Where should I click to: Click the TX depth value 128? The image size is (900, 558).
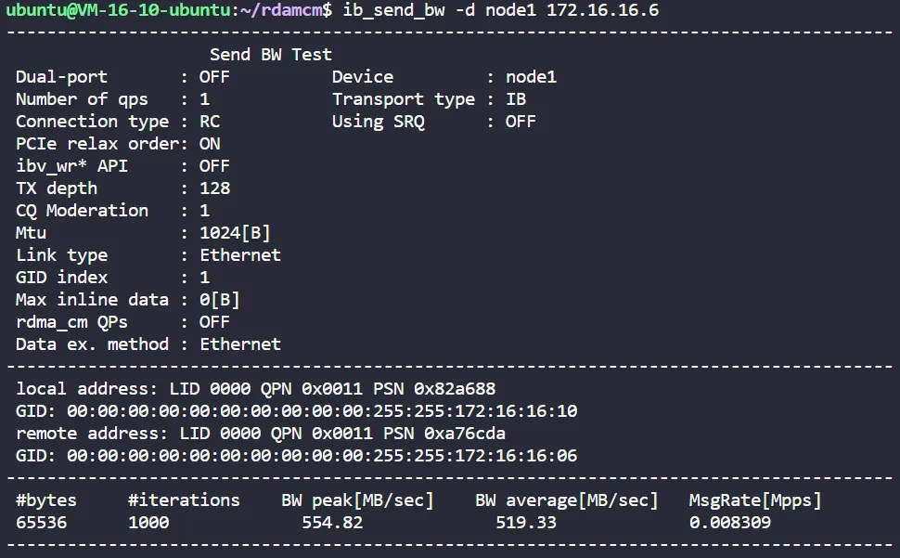[x=214, y=188]
